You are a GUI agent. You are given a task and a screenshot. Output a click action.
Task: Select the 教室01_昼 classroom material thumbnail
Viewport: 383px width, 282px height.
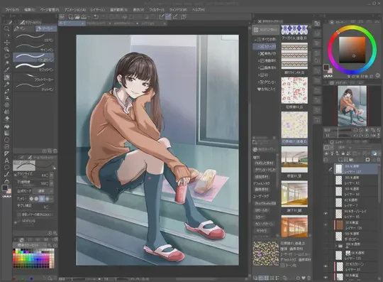294,159
